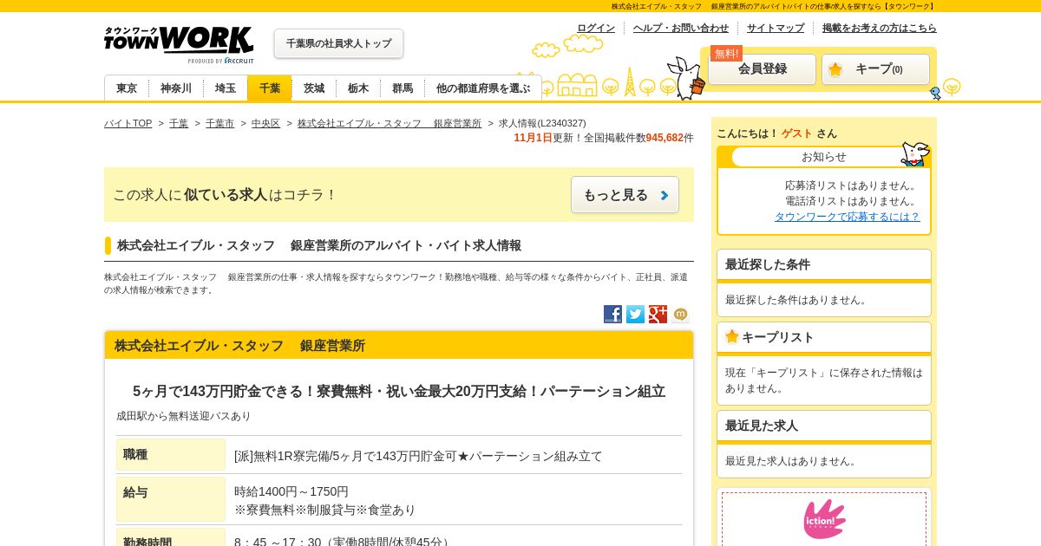Select the 群馬 prefecture tab
Image resolution: width=1041 pixels, height=546 pixels.
[403, 88]
